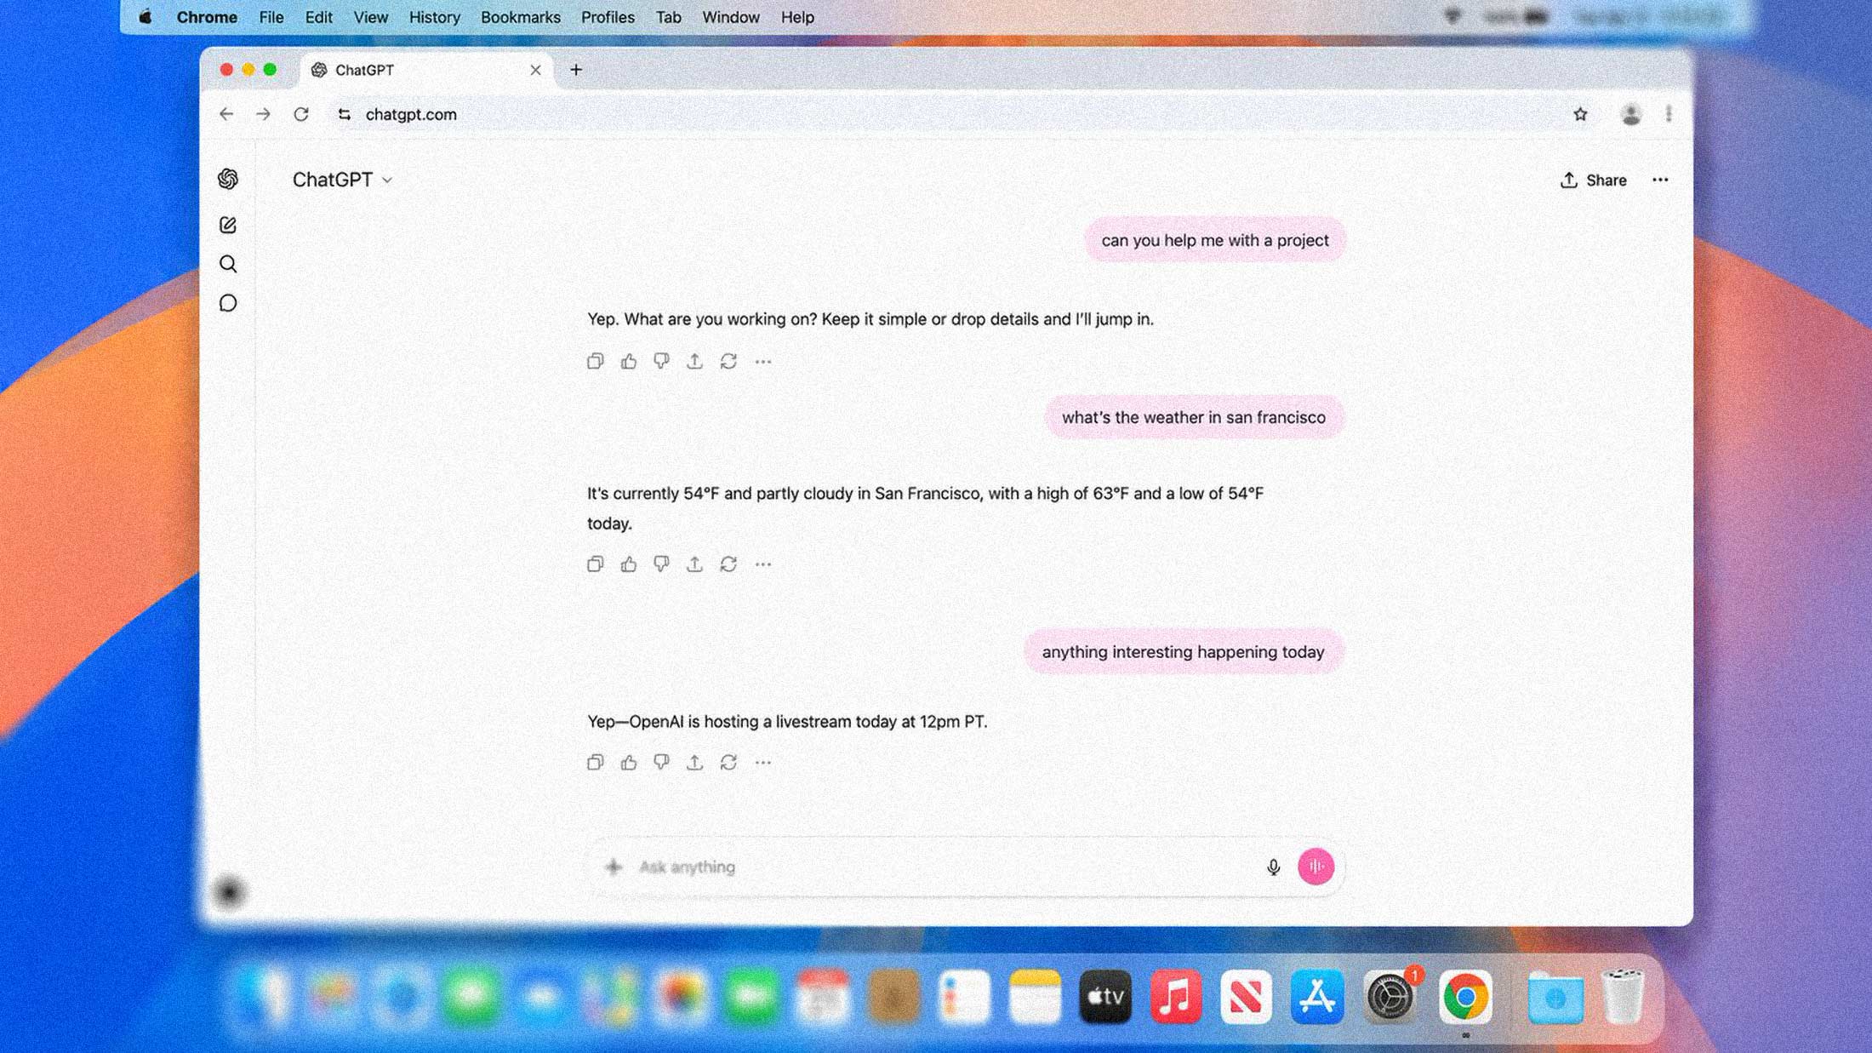Open the search chats icon
The image size is (1872, 1053).
coord(228,264)
